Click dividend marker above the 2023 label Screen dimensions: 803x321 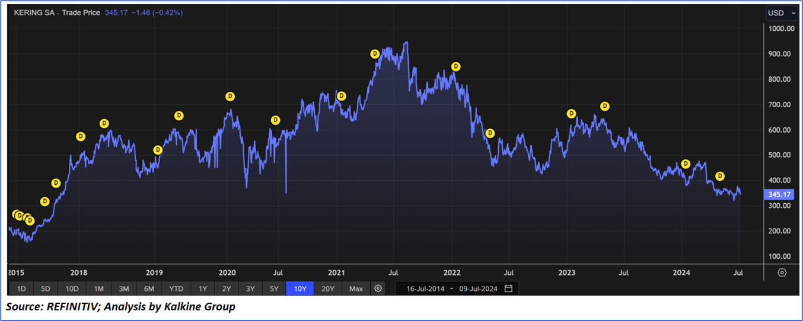[571, 113]
